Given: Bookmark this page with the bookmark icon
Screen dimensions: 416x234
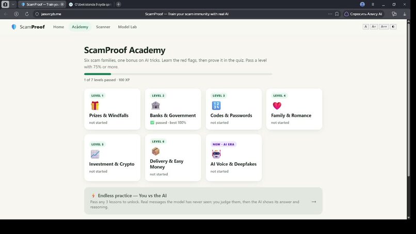Looking at the screenshot, I should [x=337, y=14].
